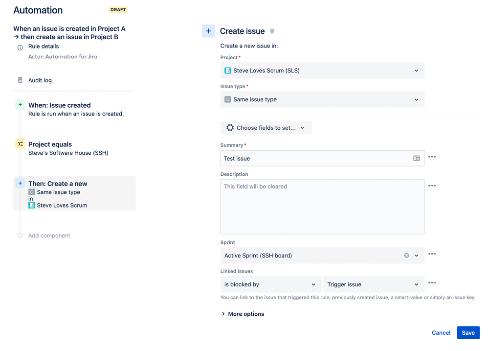
Task: Open the Sprint dropdown Active Sprint (SSH board)
Action: pos(322,256)
